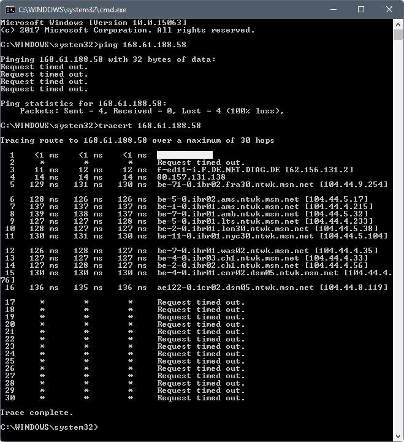Click the empty scrollbar track below the thumb

398,235
